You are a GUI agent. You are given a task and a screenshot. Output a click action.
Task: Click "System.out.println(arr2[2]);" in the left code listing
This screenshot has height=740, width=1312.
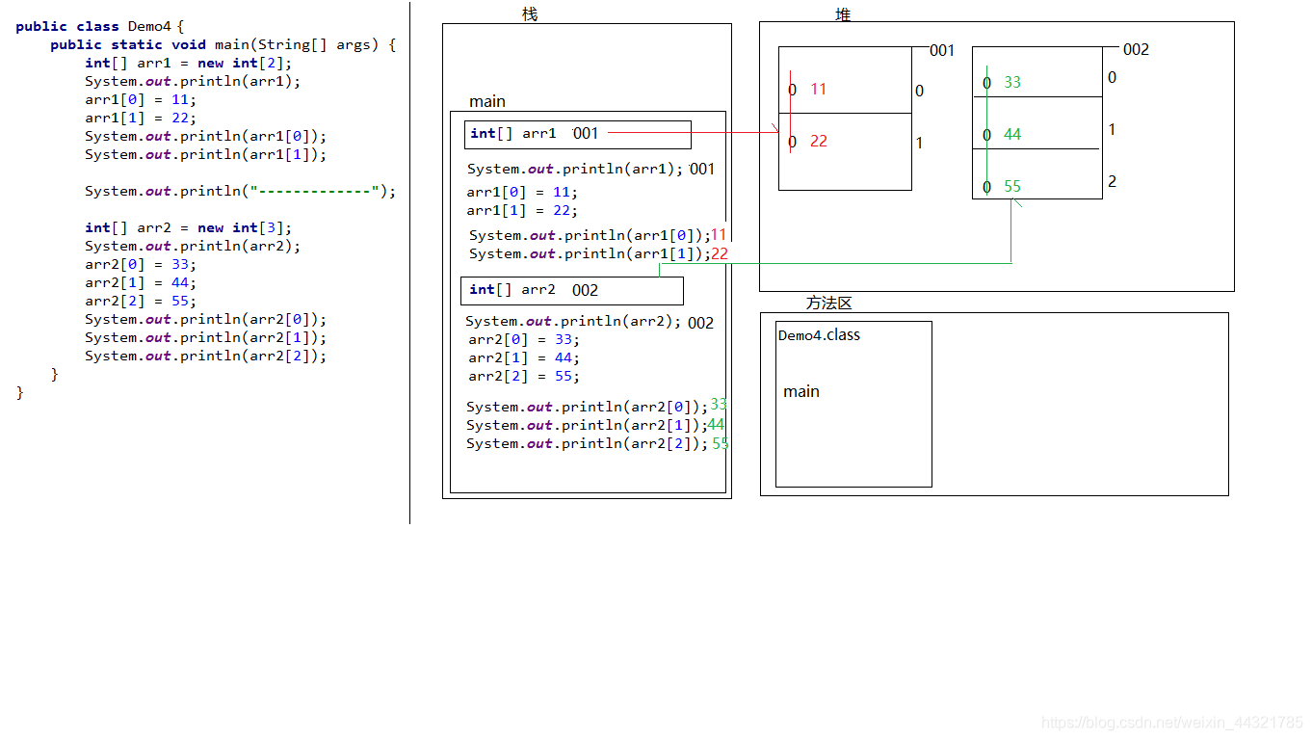coord(205,356)
